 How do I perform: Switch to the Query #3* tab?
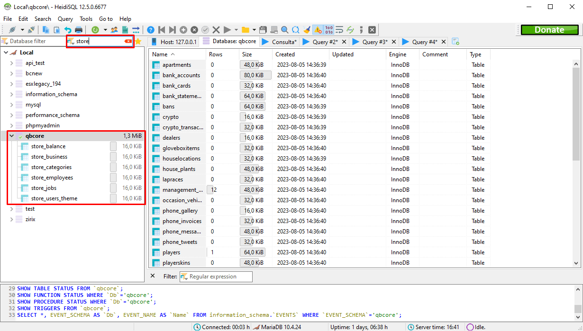(x=374, y=42)
